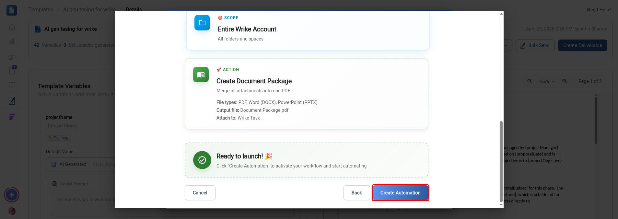Open the sidebar edit pencil icon
618x219 pixels.
pos(12,101)
